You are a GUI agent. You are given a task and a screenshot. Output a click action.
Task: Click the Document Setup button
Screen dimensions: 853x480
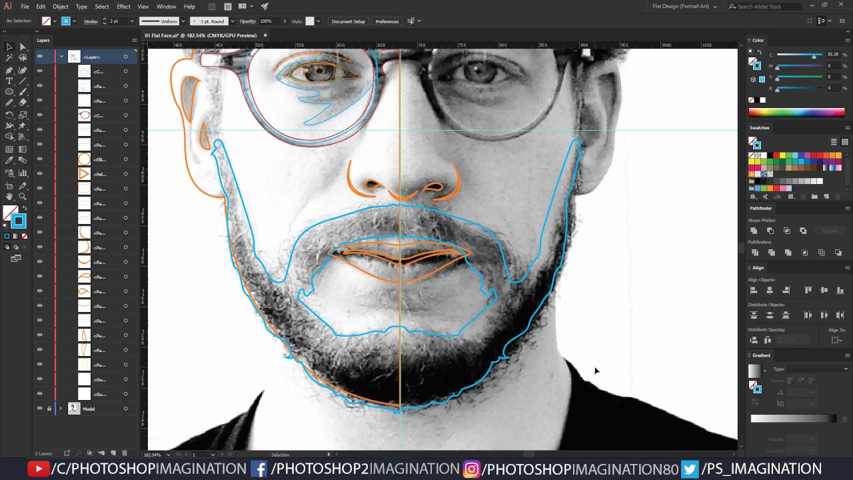tap(349, 21)
